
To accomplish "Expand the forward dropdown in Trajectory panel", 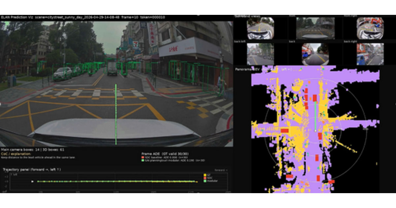I will (x=221, y=170).
